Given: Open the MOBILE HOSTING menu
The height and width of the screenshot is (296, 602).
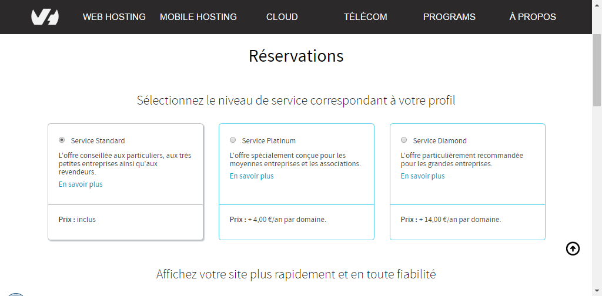Looking at the screenshot, I should 198,17.
